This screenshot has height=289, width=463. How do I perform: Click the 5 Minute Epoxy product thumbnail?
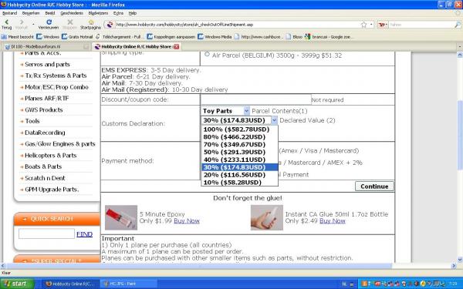(x=121, y=217)
